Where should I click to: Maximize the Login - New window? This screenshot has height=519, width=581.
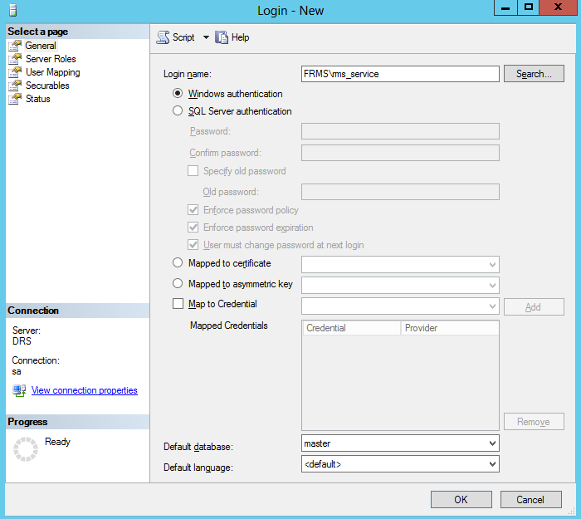(529, 7)
